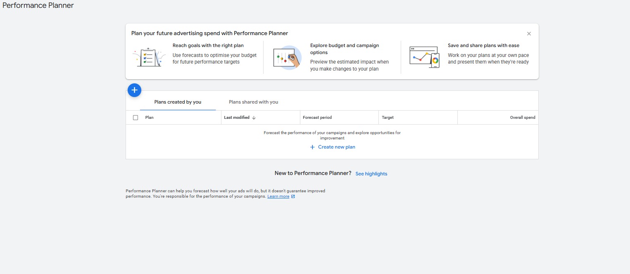Screen dimensions: 630x274
Task: Click the New to Performance Planner? text
Action: (313, 173)
